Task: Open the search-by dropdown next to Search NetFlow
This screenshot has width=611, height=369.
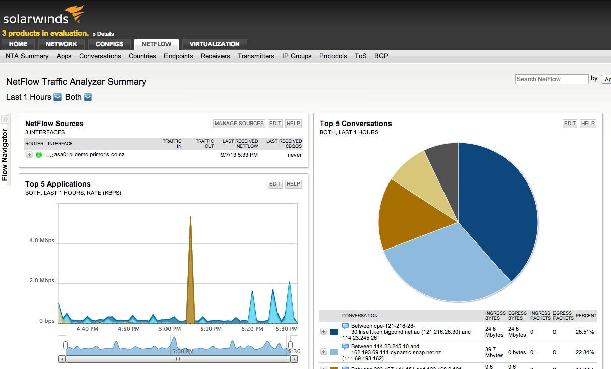Action: point(606,79)
